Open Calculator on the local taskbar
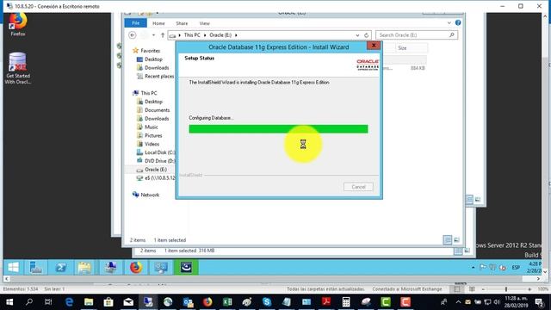This screenshot has height=310, width=551. (346, 302)
